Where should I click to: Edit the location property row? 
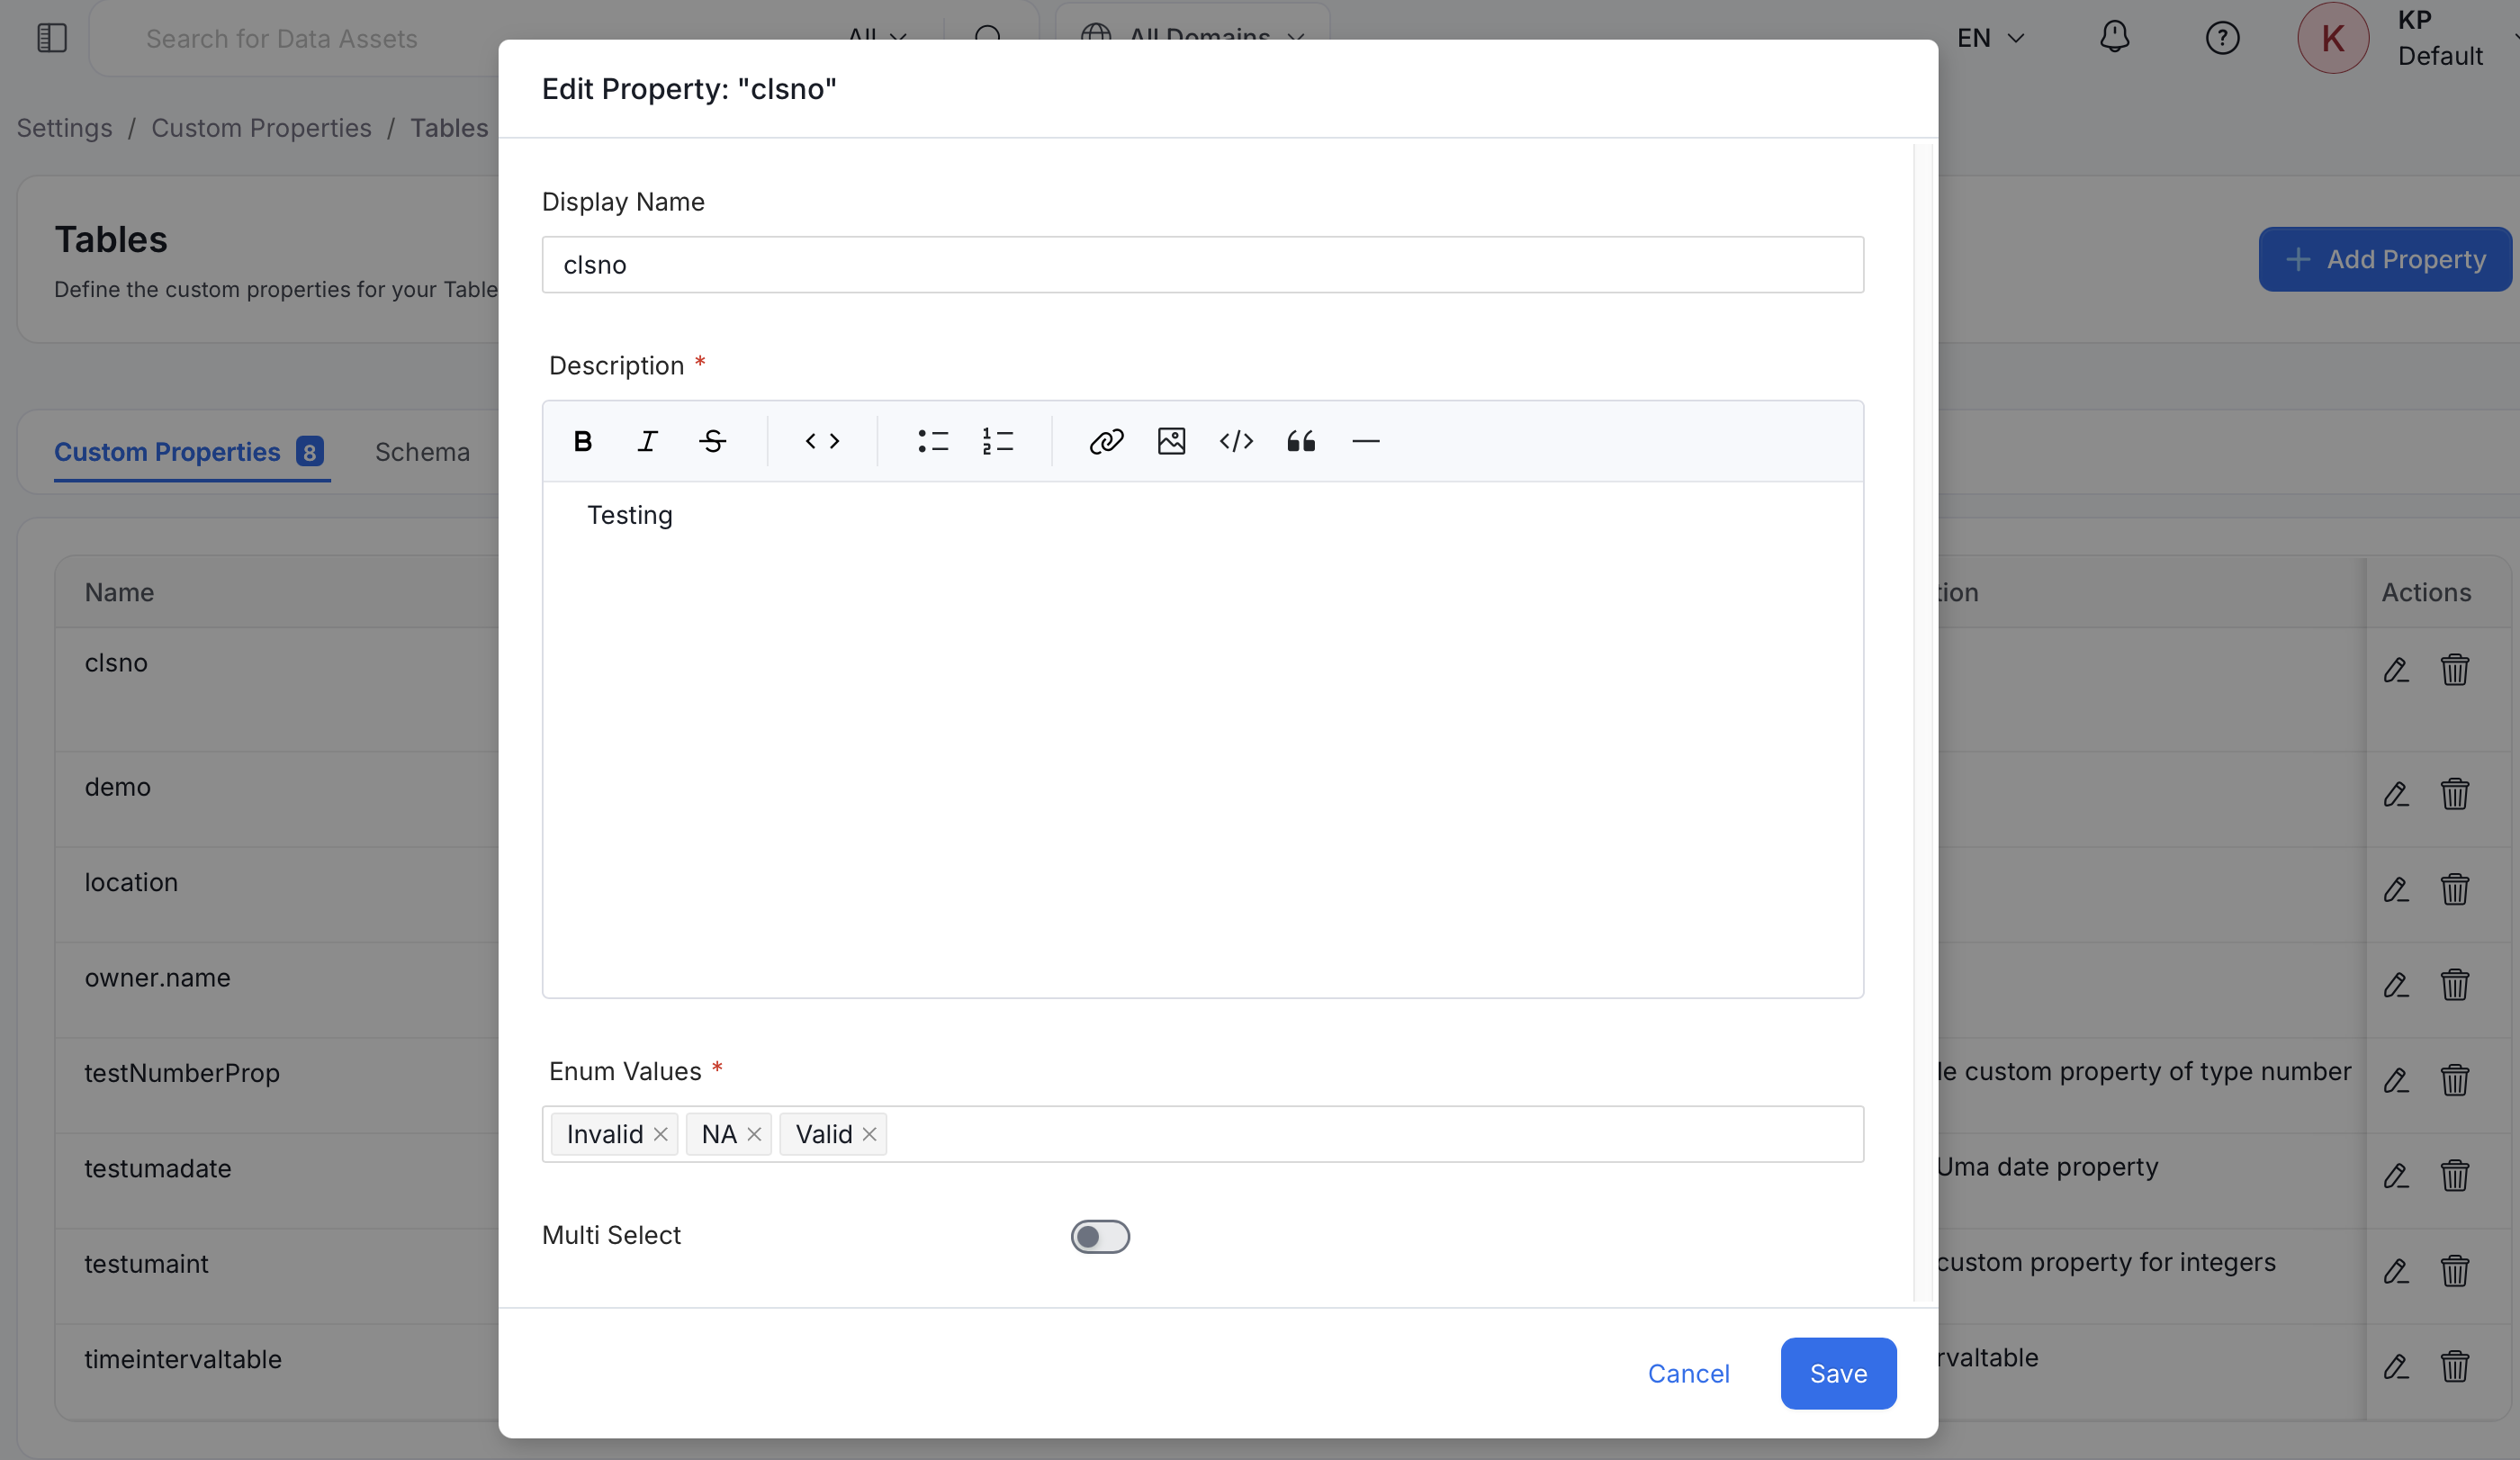click(2396, 890)
